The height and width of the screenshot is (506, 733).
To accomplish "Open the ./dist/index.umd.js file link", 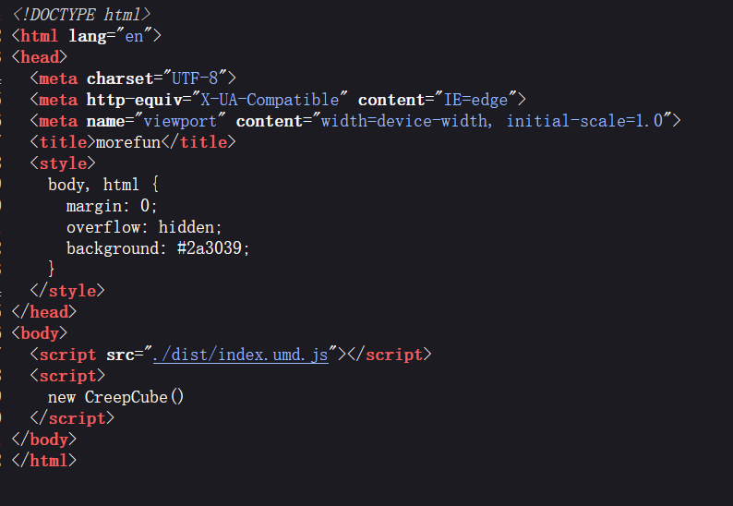I will click(241, 355).
